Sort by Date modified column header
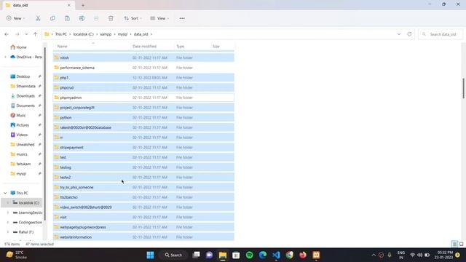The height and width of the screenshot is (262, 466). [x=144, y=47]
